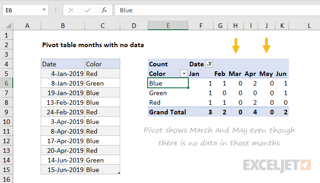Select the pivot 'Red' row label
320x183 pixels.
tap(168, 102)
